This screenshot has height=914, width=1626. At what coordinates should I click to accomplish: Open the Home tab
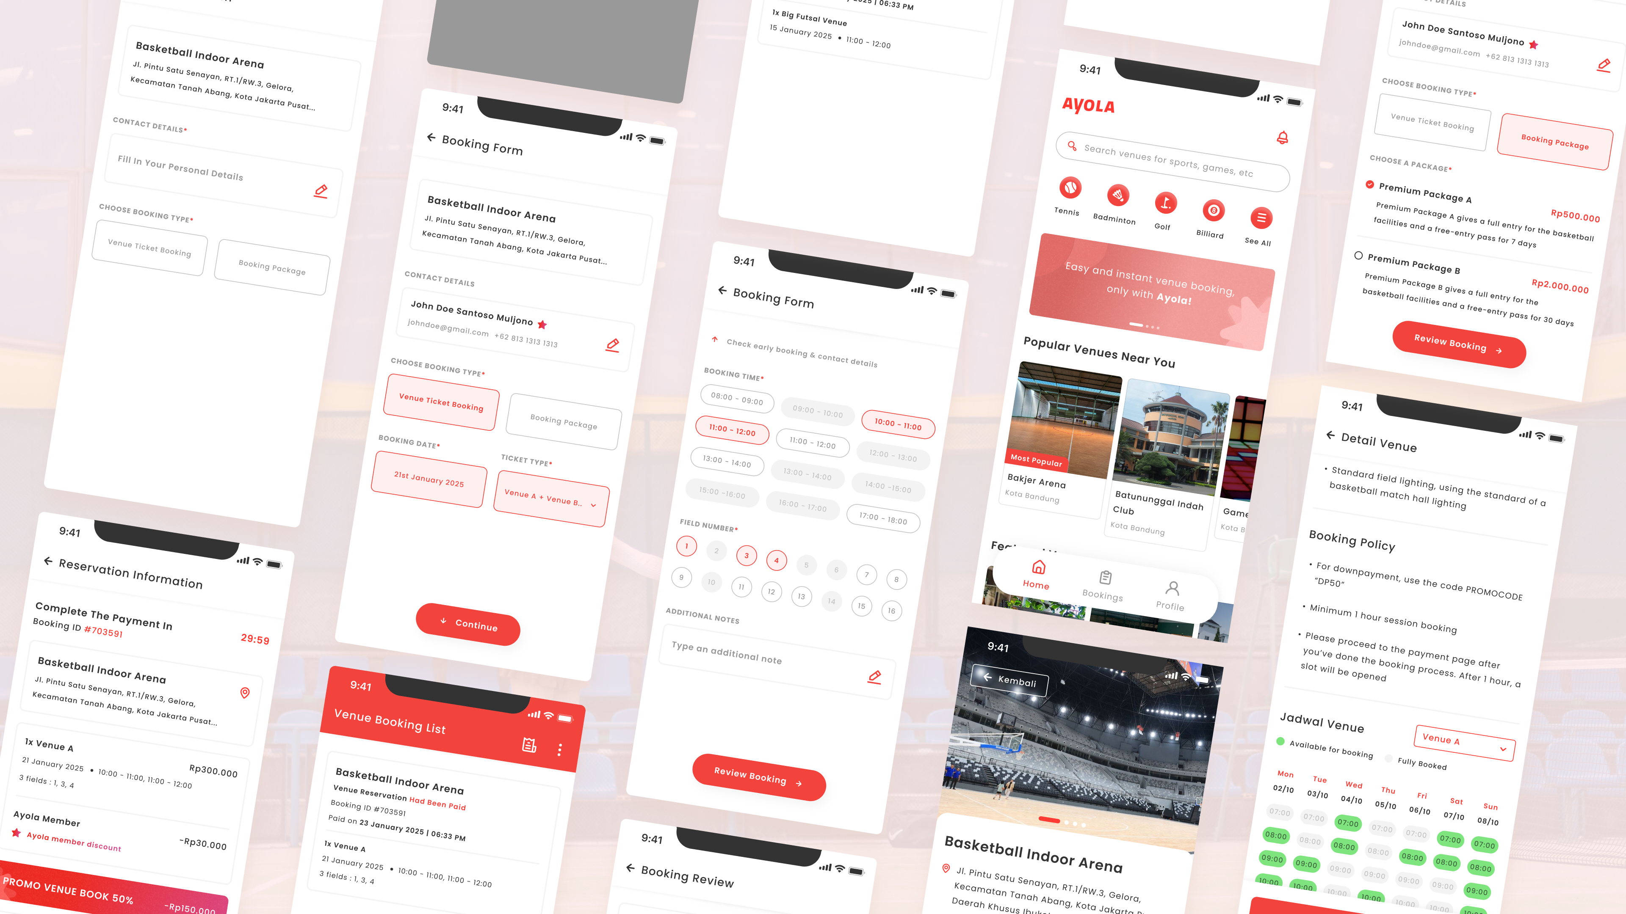click(1036, 580)
